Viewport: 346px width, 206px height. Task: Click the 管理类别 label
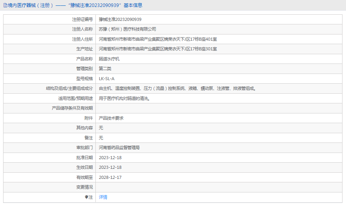[x=85, y=69]
